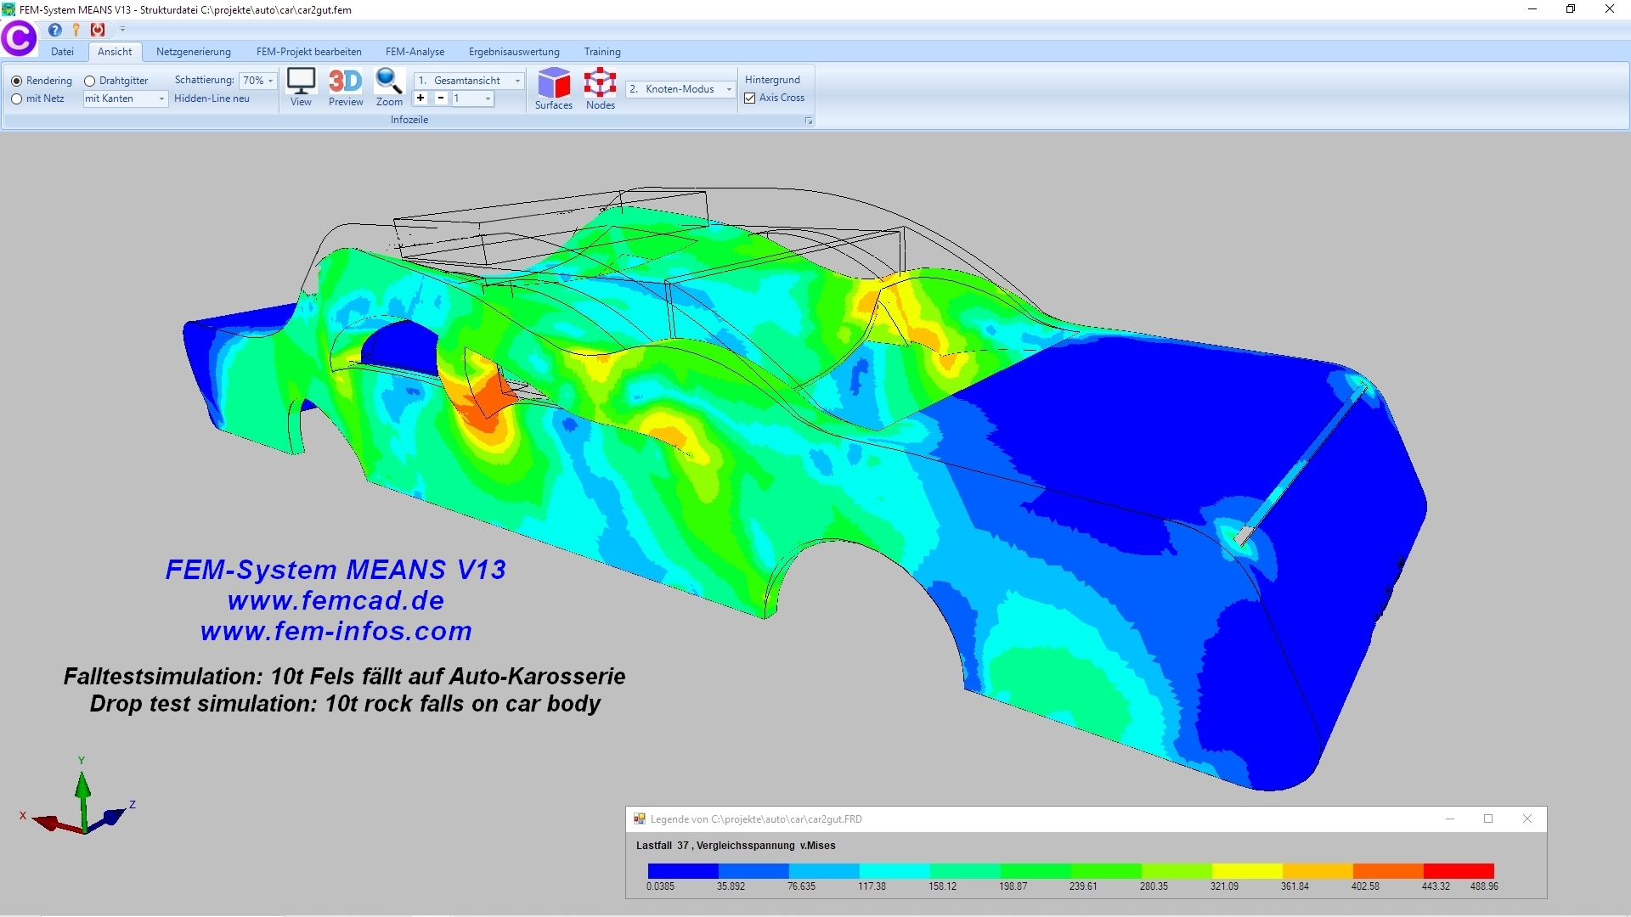The height and width of the screenshot is (917, 1631).
Task: Click the red swatch in the legend
Action: (x=1458, y=871)
